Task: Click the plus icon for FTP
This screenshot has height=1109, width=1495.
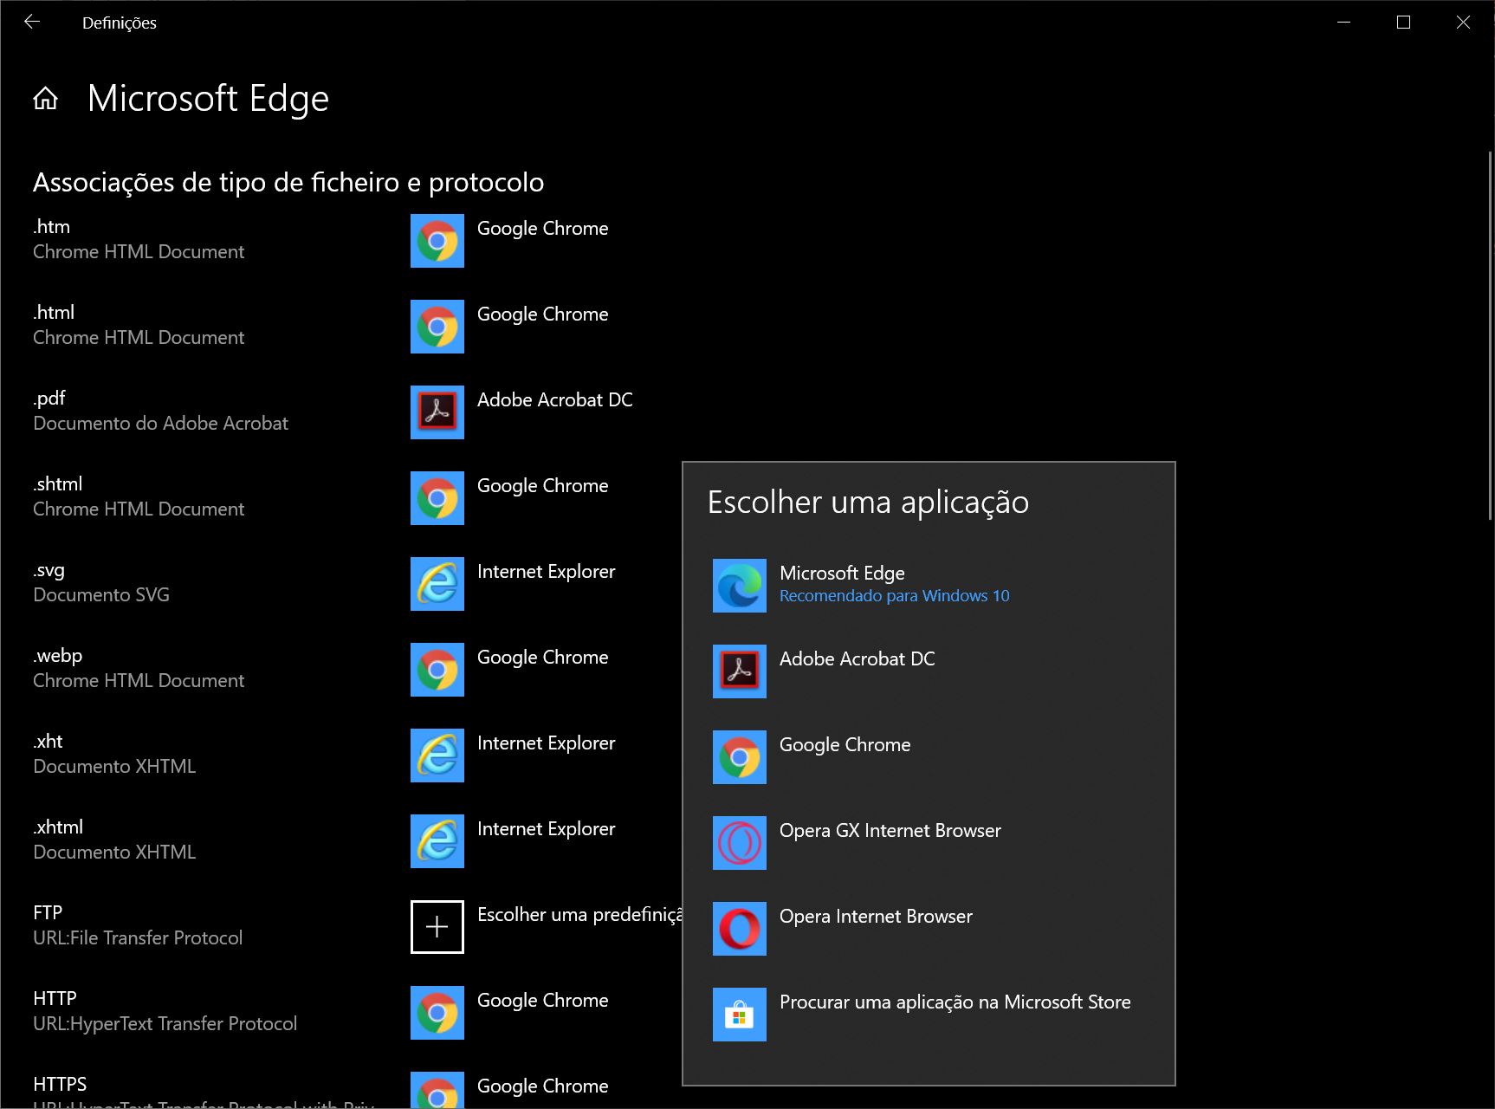Action: click(x=437, y=927)
